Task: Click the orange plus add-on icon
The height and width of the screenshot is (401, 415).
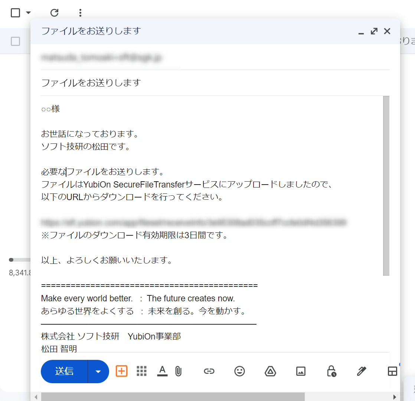Action: tap(121, 371)
